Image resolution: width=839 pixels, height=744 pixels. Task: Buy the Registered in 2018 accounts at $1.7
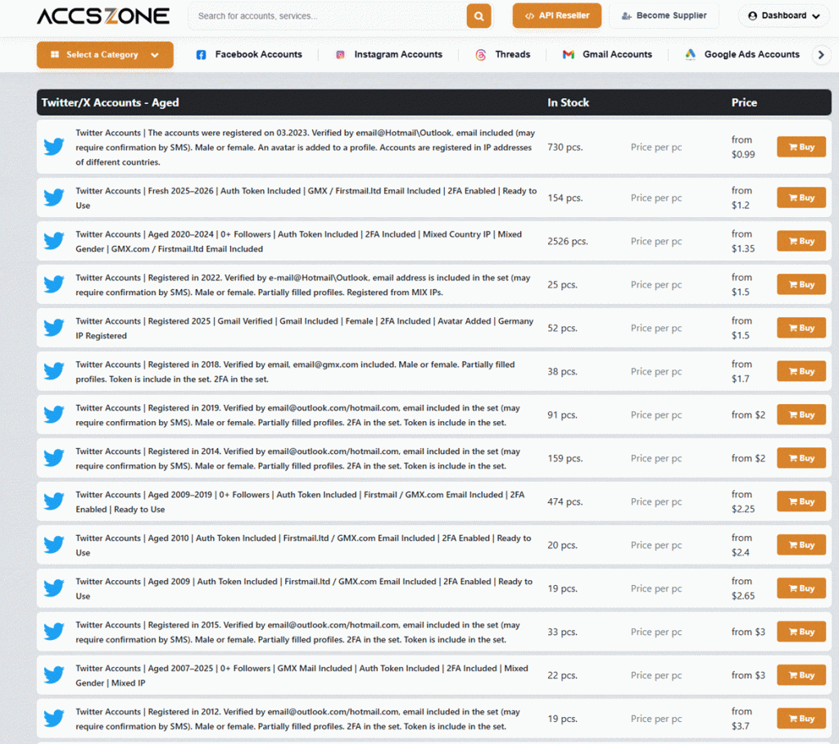point(801,371)
